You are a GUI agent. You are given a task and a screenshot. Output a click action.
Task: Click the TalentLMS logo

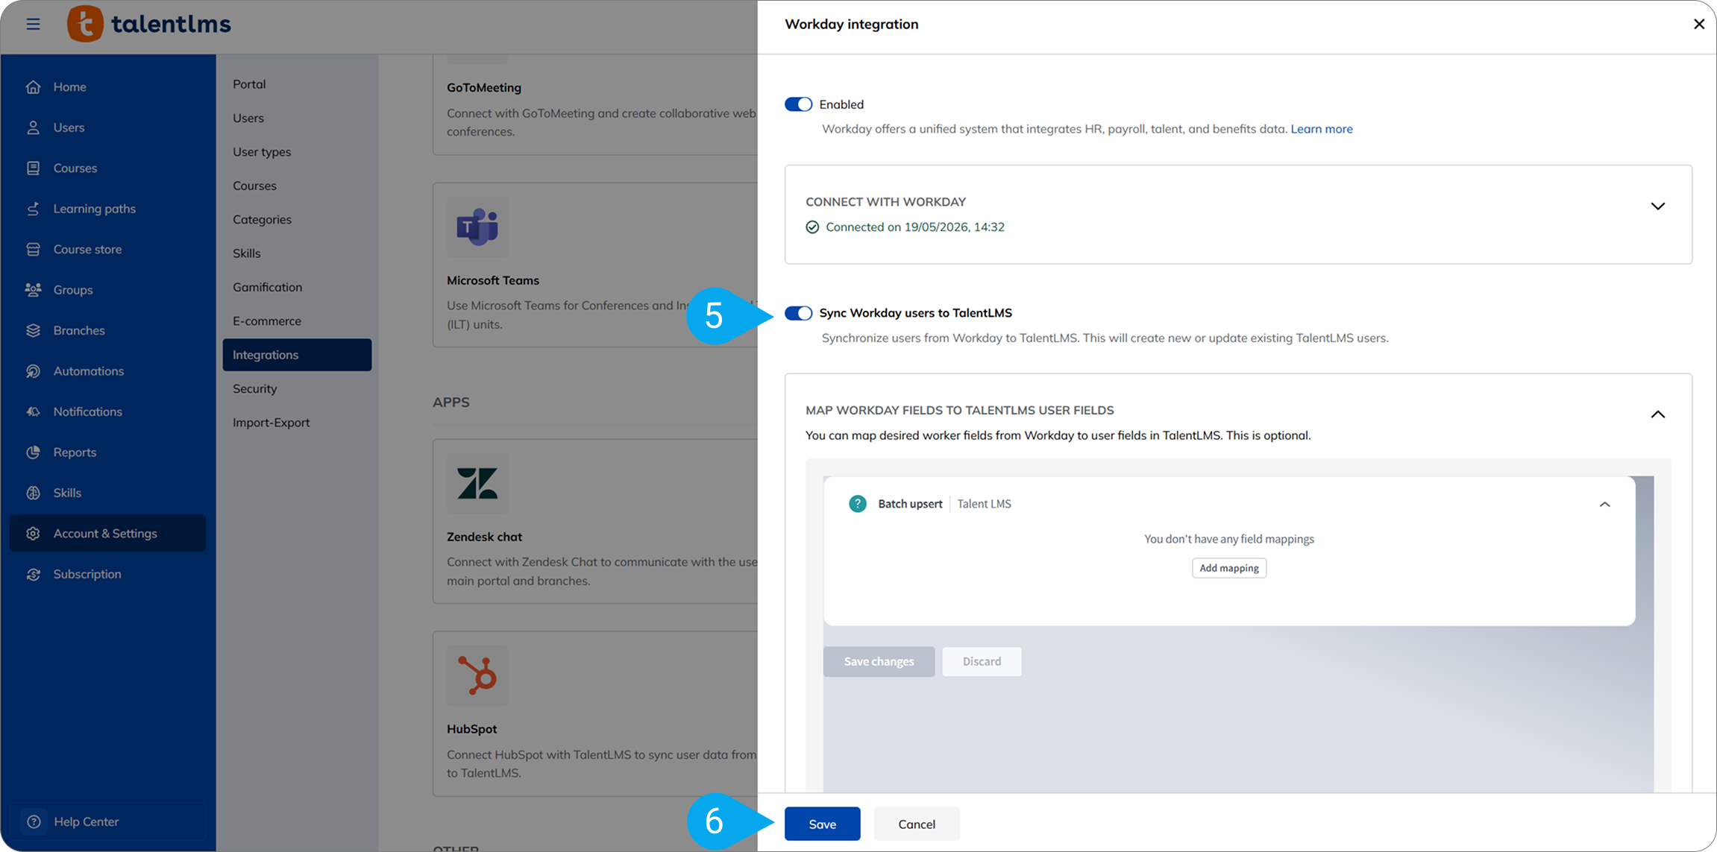point(149,24)
